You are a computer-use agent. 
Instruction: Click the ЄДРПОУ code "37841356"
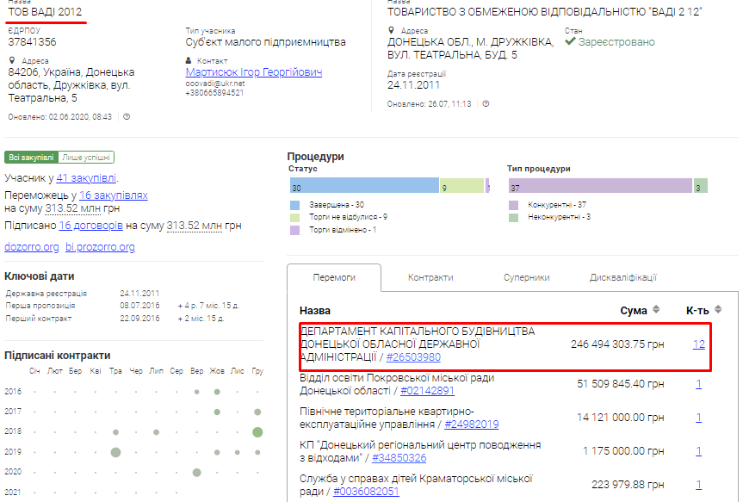[x=32, y=42]
